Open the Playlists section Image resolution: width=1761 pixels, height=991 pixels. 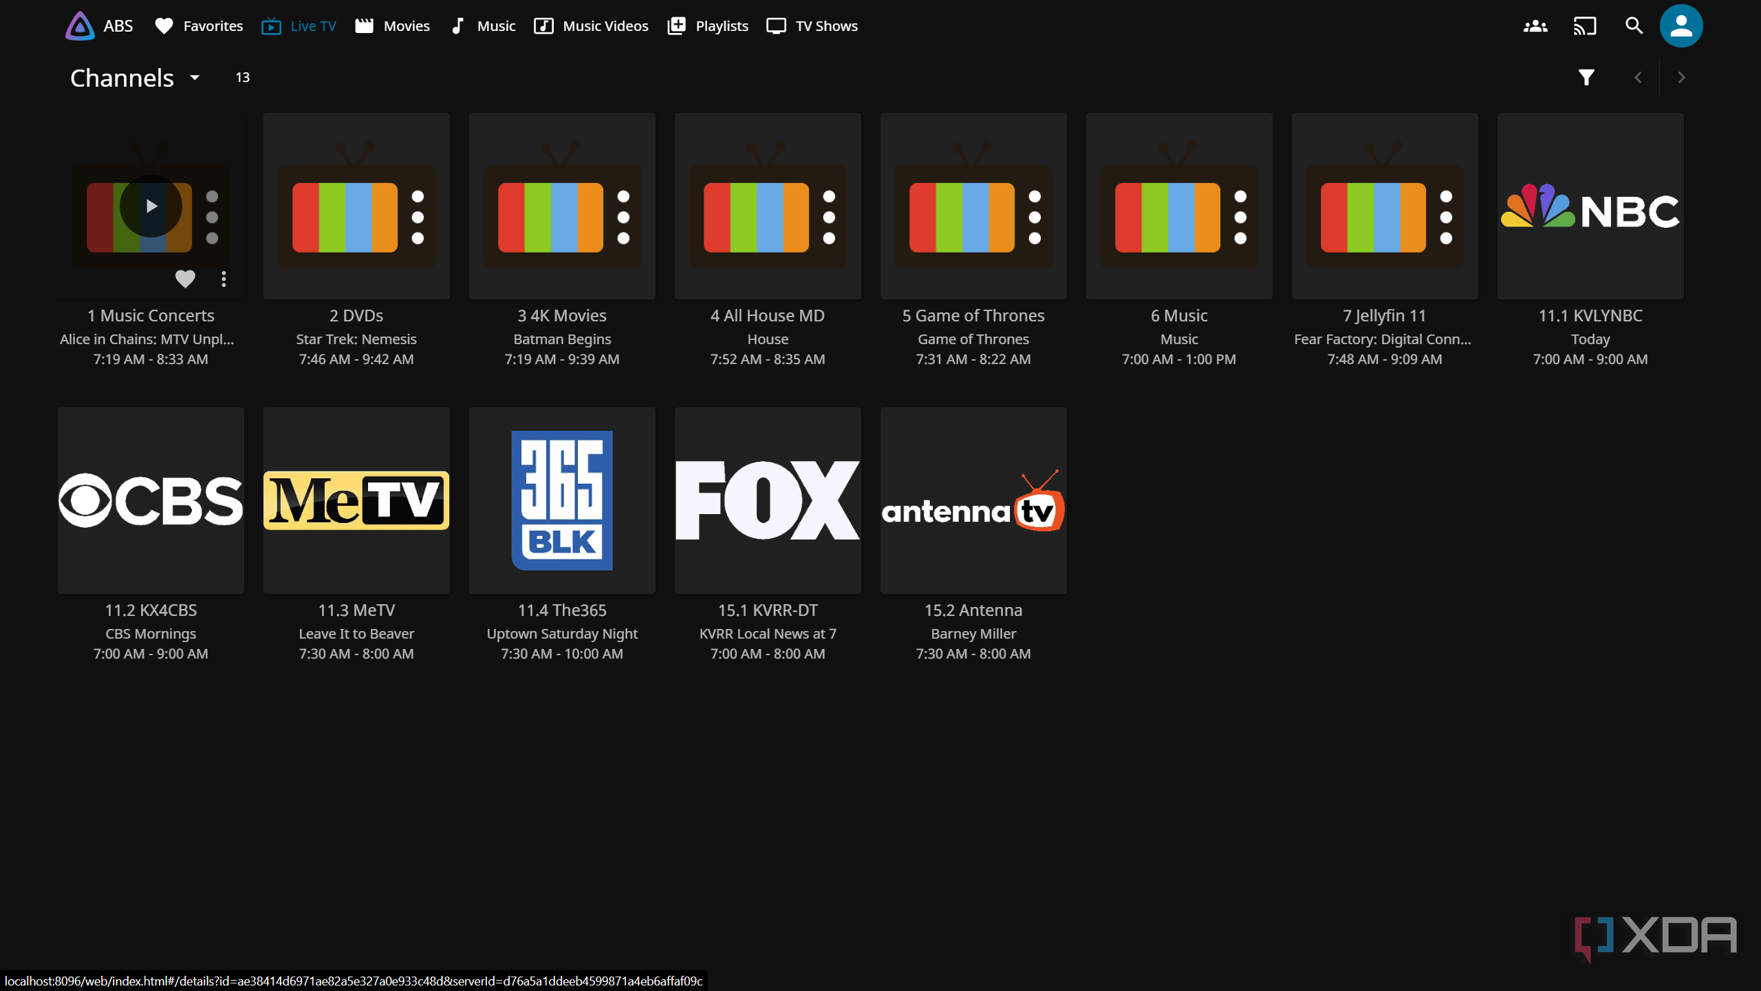pos(708,26)
